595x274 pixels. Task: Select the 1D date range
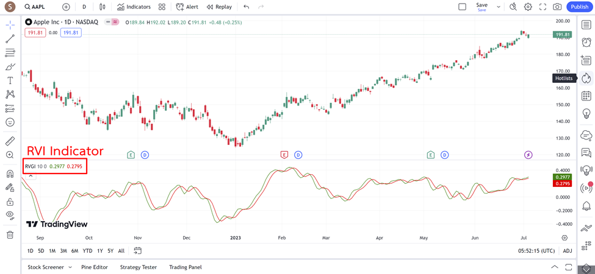[x=31, y=250]
